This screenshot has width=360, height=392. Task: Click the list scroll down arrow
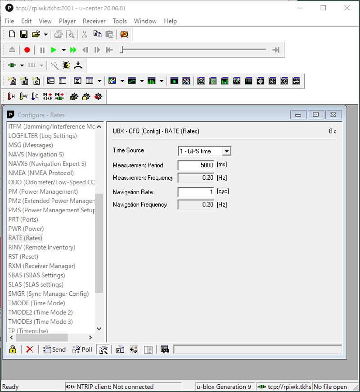pyautogui.click(x=99, y=329)
